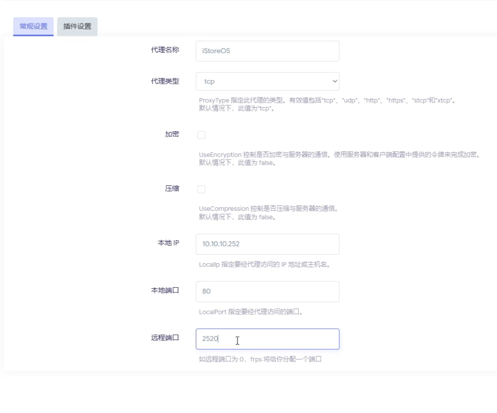The height and width of the screenshot is (413, 497).
Task: Expand the 代理类型 dropdown showing tcp
Action: tap(267, 81)
